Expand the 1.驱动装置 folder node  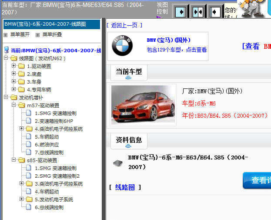(x=14, y=66)
